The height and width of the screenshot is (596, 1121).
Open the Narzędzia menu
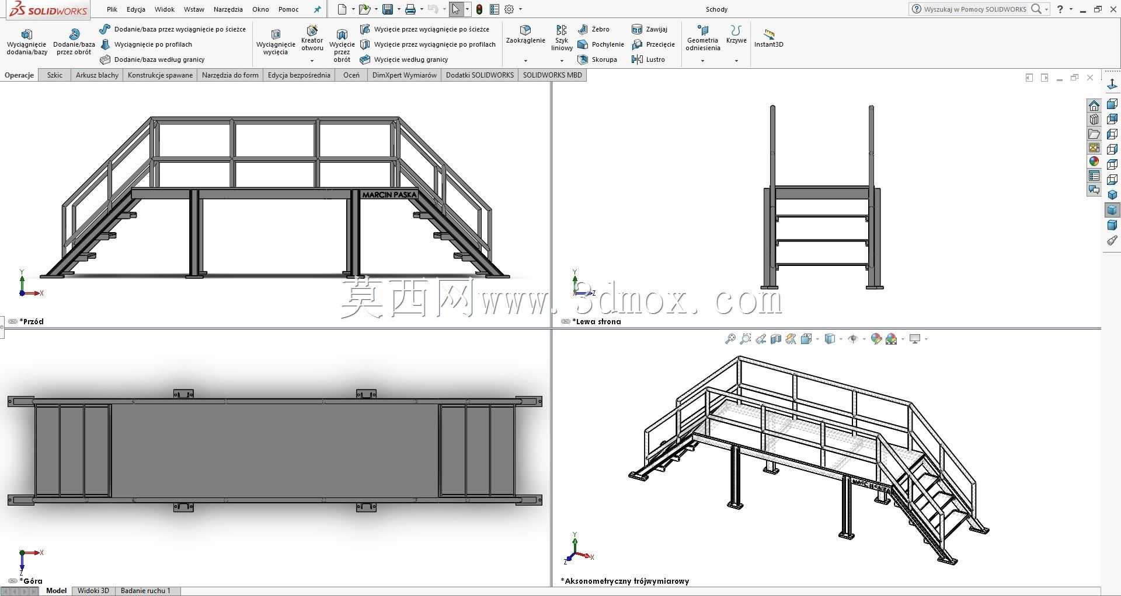(x=228, y=9)
